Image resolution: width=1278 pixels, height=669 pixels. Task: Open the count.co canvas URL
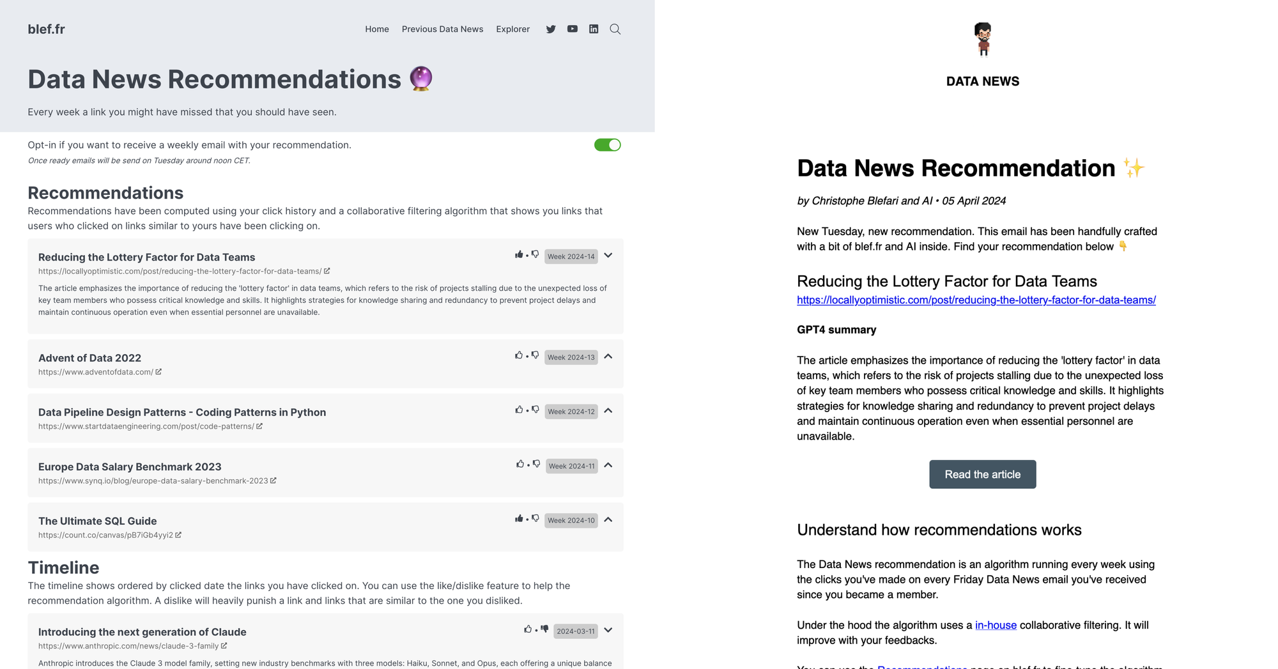pyautogui.click(x=105, y=535)
